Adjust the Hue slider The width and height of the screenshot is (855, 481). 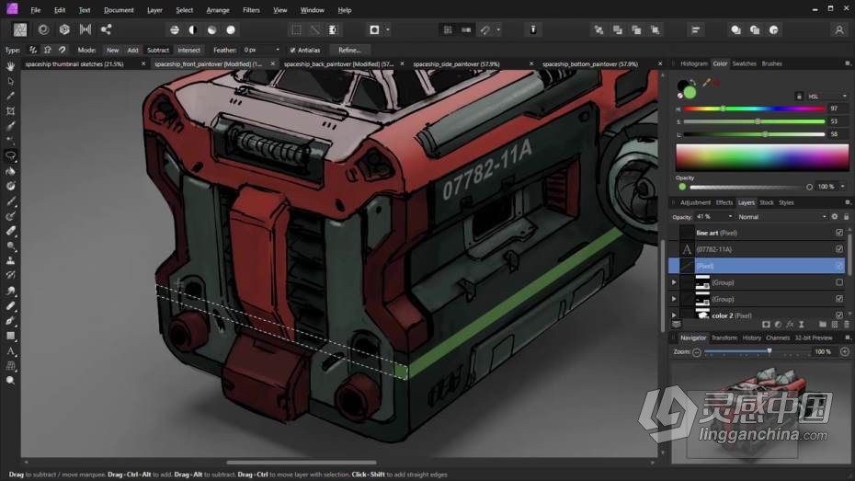[754, 109]
